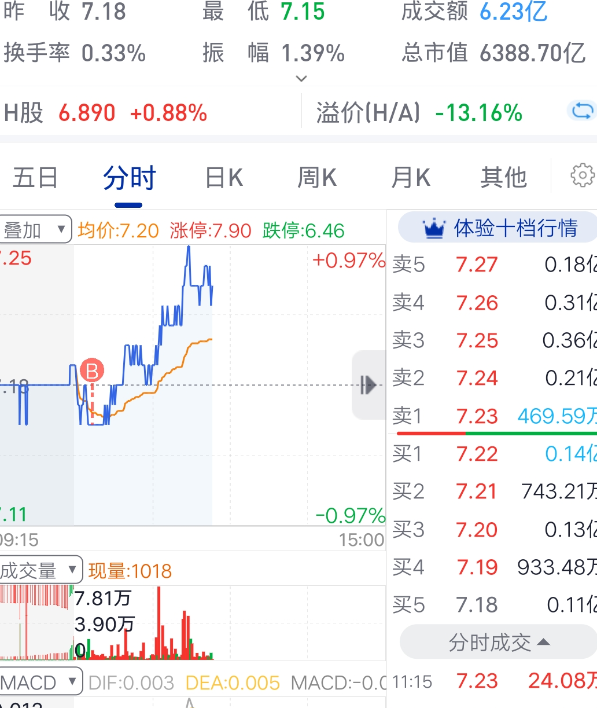Screen dimensions: 597x708
Task: Open the 叠加 overlay dropdown
Action: [x=35, y=230]
